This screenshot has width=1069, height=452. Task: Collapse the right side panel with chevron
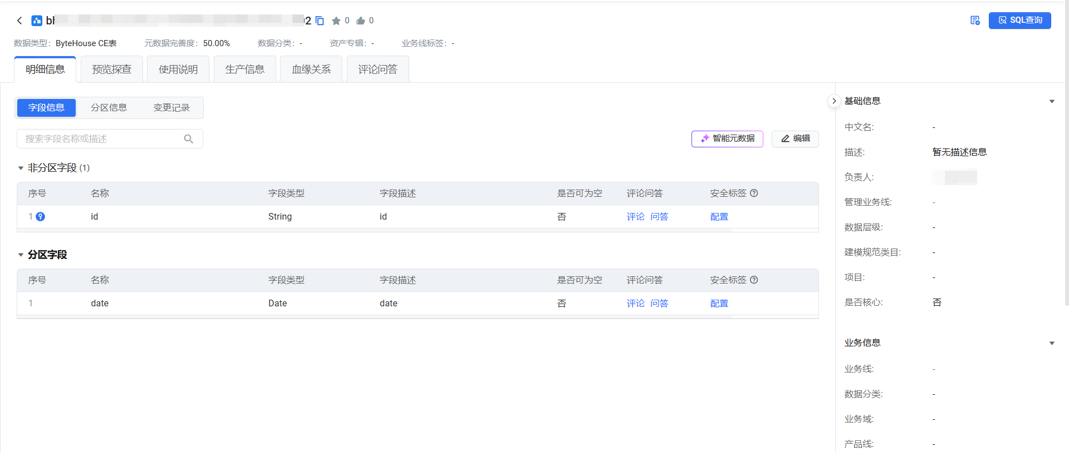click(x=833, y=101)
